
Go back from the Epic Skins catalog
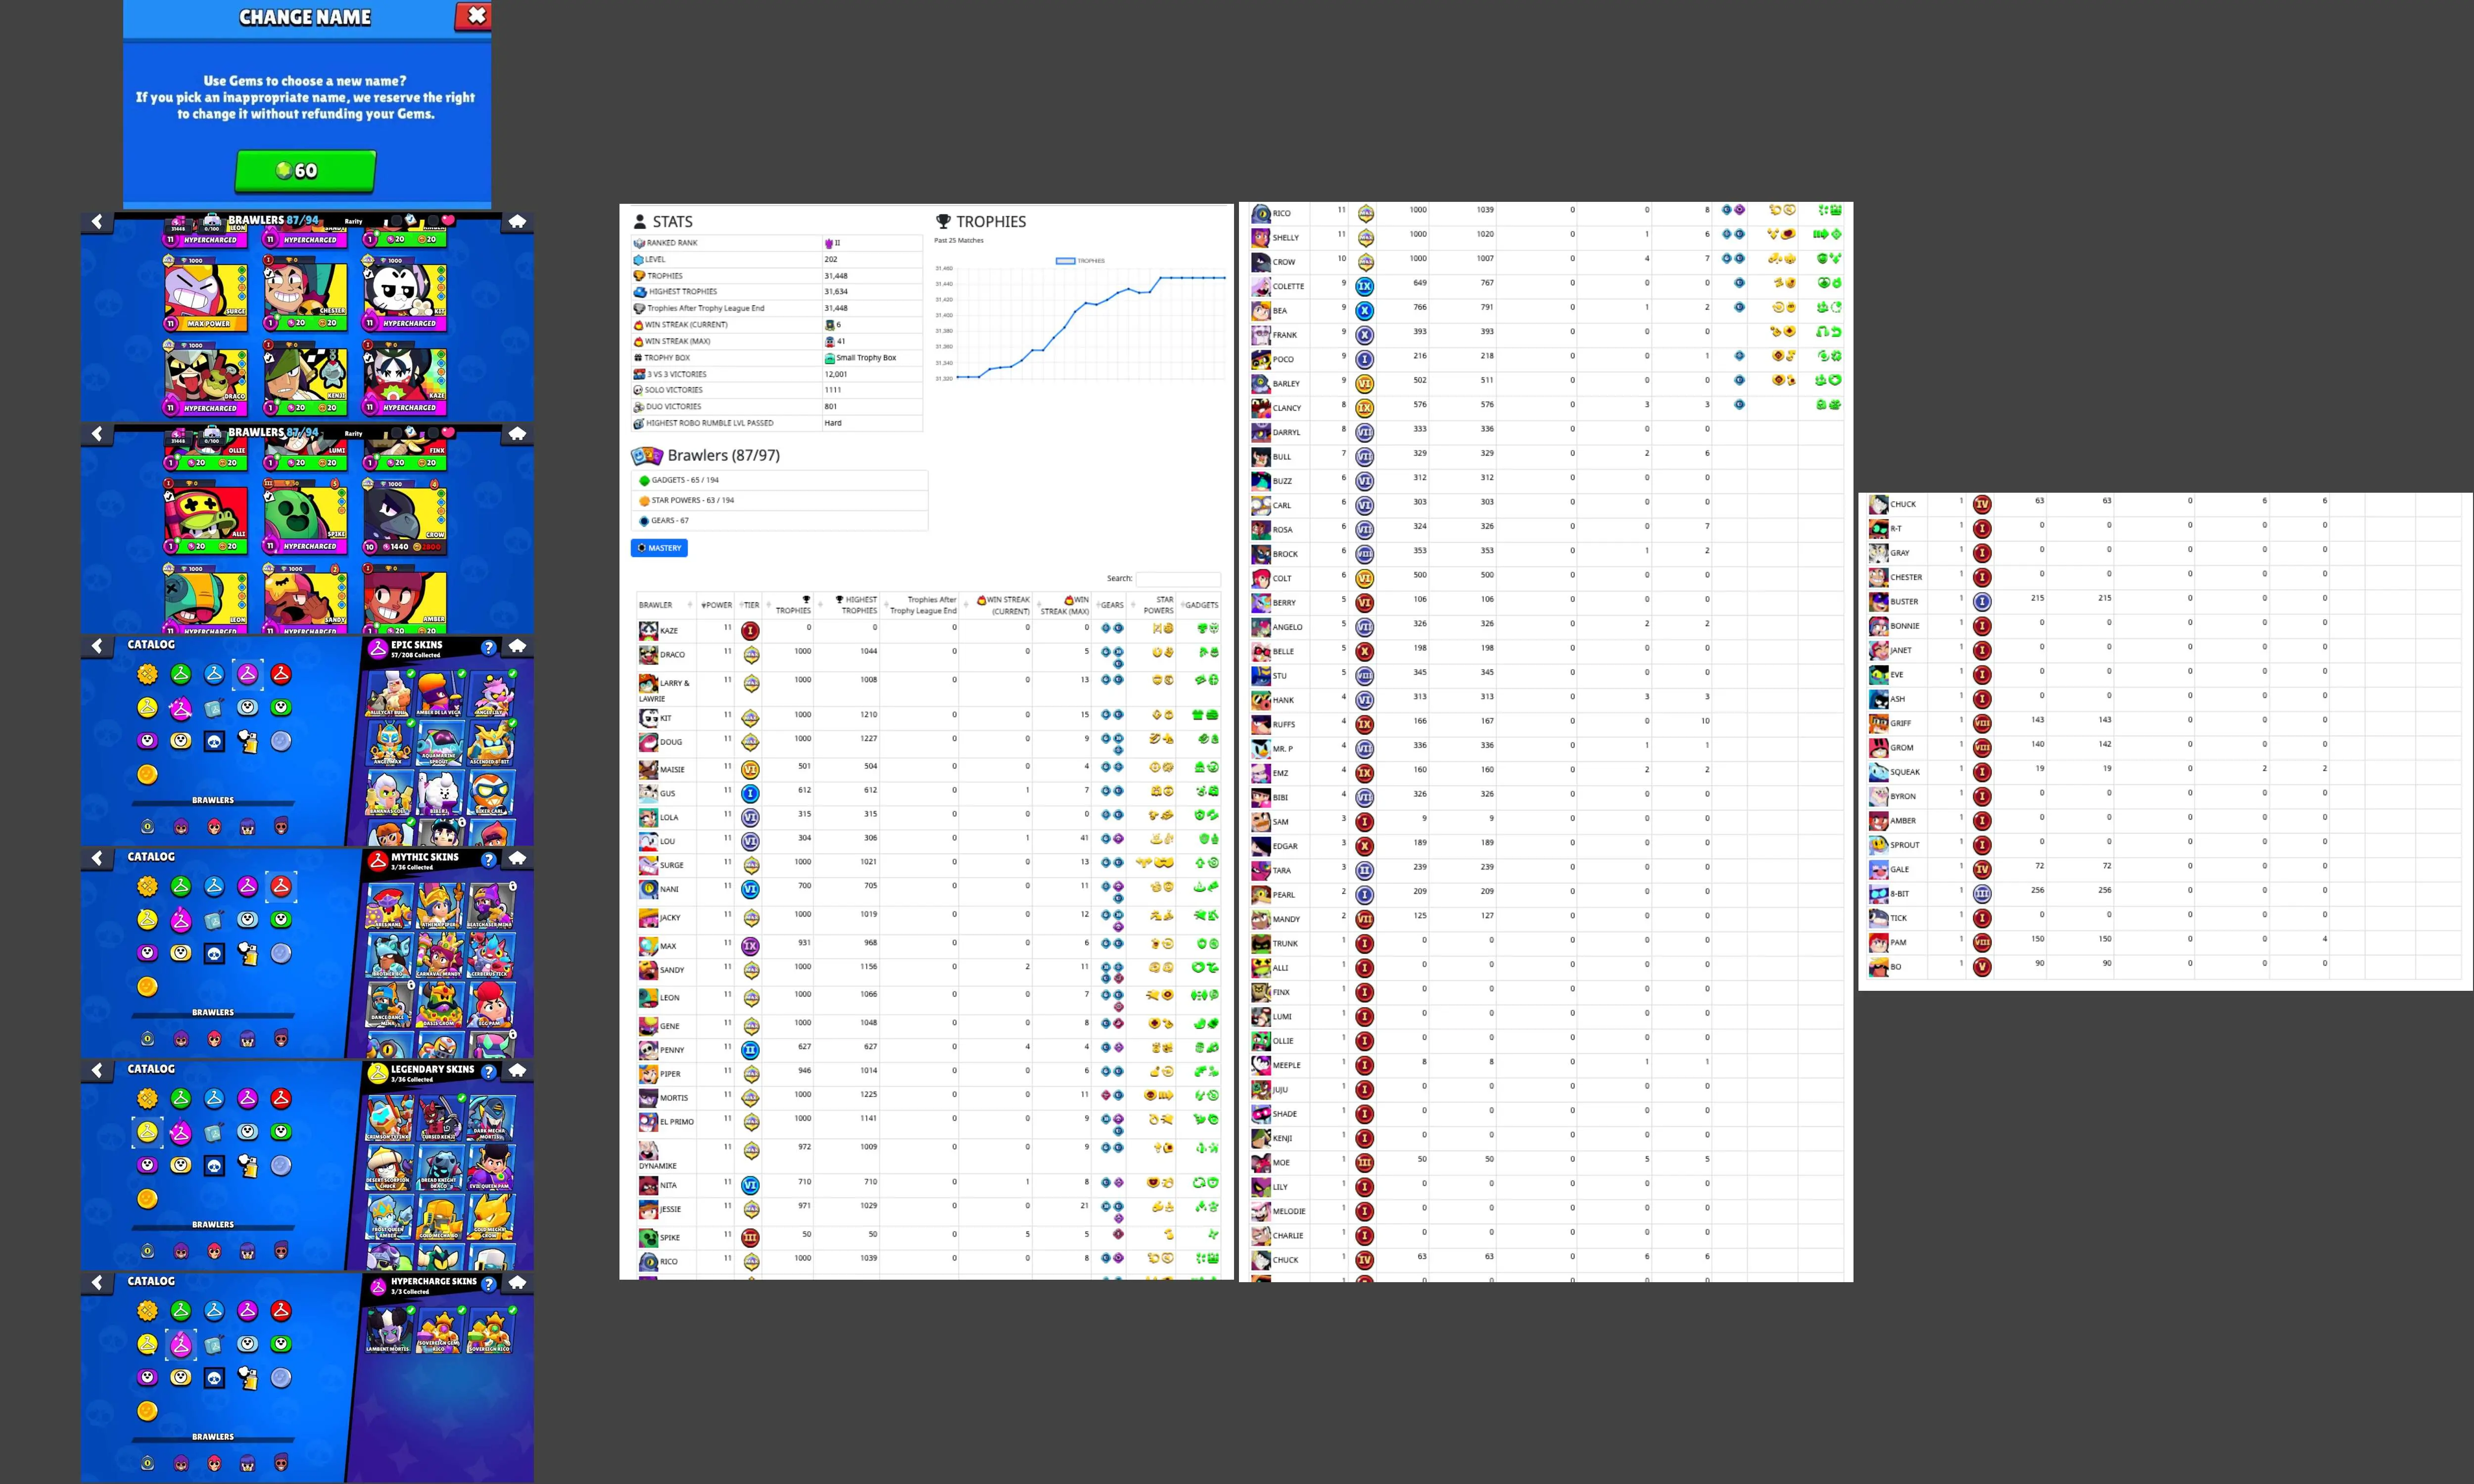[x=97, y=646]
